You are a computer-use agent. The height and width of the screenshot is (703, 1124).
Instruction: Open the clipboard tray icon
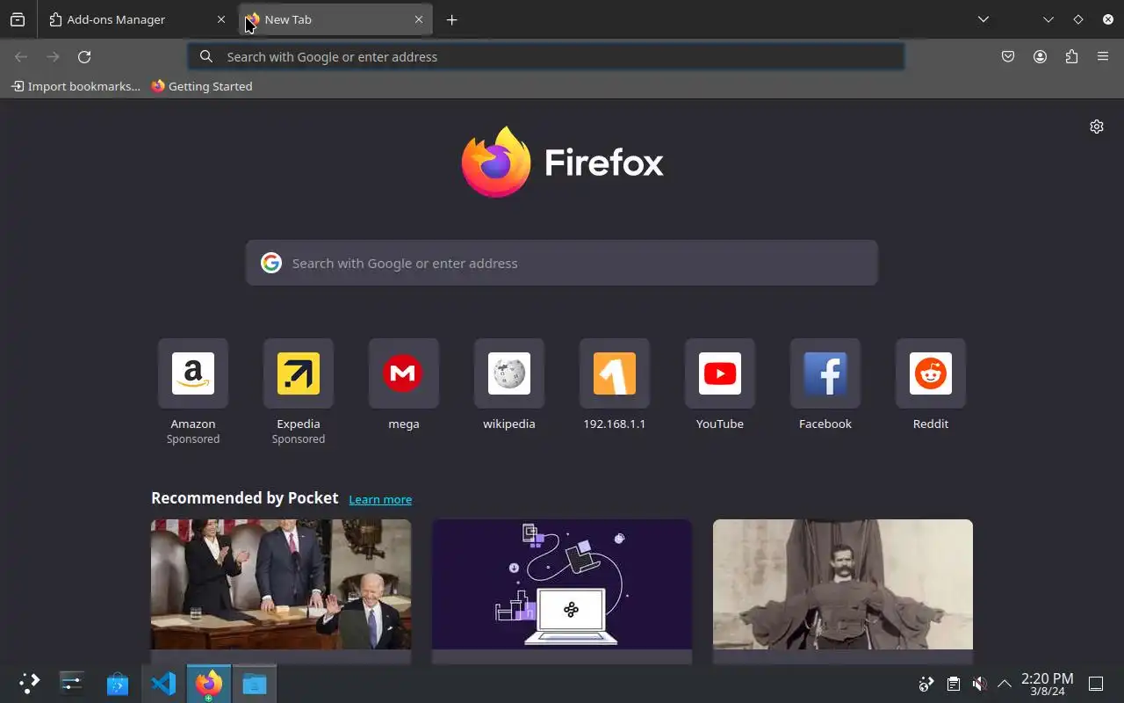pyautogui.click(x=953, y=683)
